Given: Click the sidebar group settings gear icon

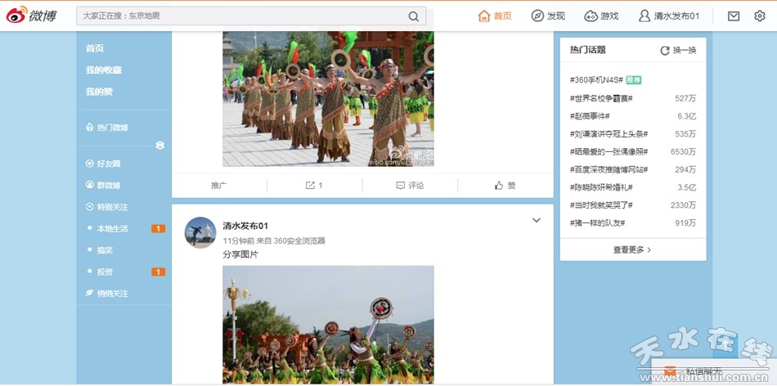Looking at the screenshot, I should click(x=159, y=146).
